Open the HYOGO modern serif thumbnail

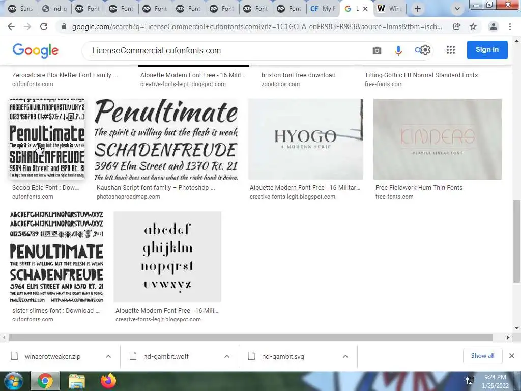(306, 139)
